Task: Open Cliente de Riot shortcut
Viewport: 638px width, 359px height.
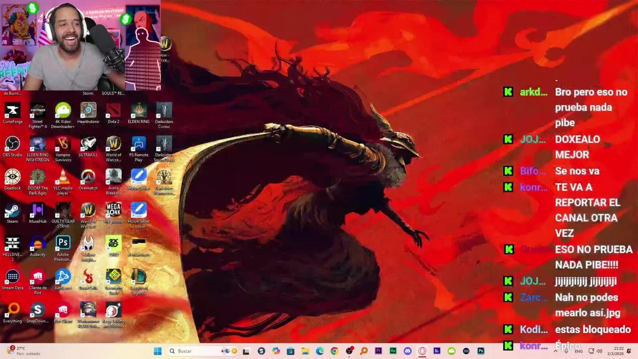Action: [38, 283]
